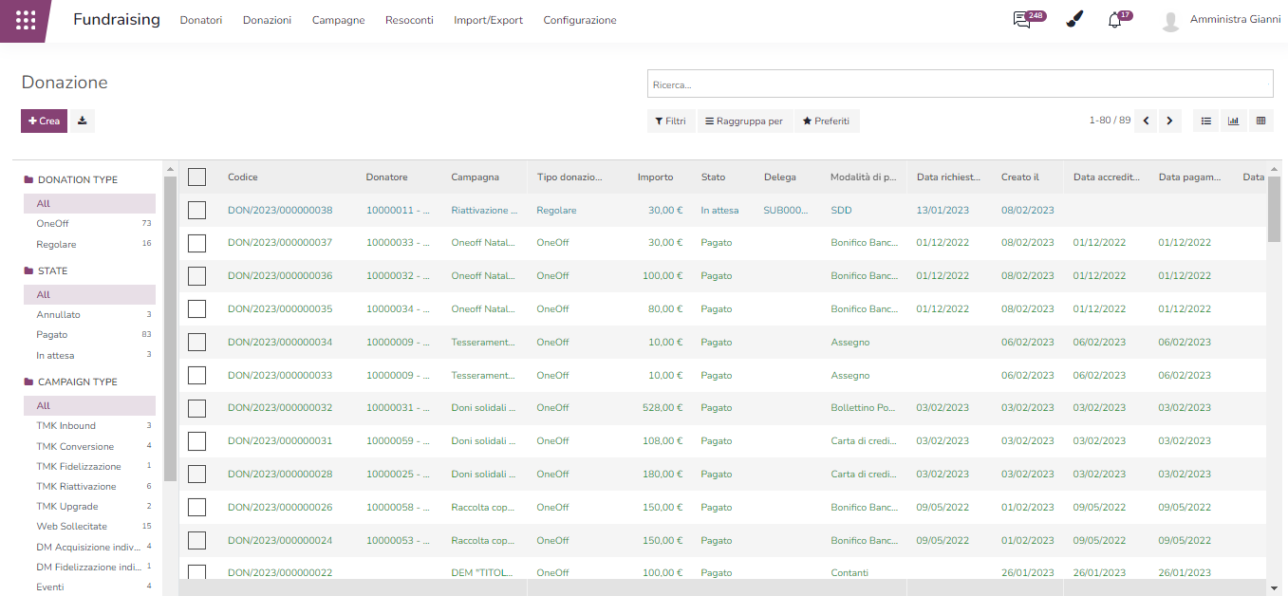Image resolution: width=1288 pixels, height=596 pixels.
Task: Switch to pivot table view icon
Action: [1260, 121]
